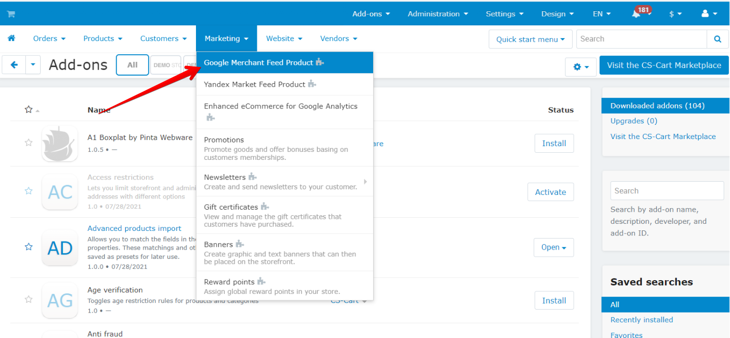Click Visit the CS-Cart Marketplace button
Image resolution: width=730 pixels, height=338 pixels.
(x=664, y=65)
